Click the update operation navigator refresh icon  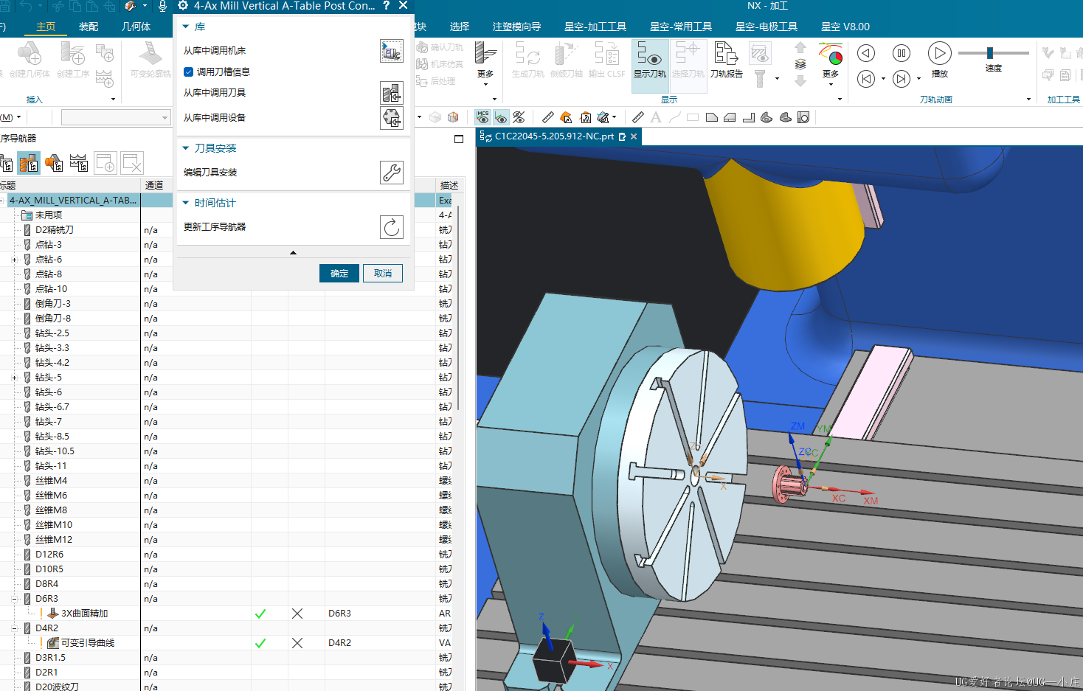392,226
